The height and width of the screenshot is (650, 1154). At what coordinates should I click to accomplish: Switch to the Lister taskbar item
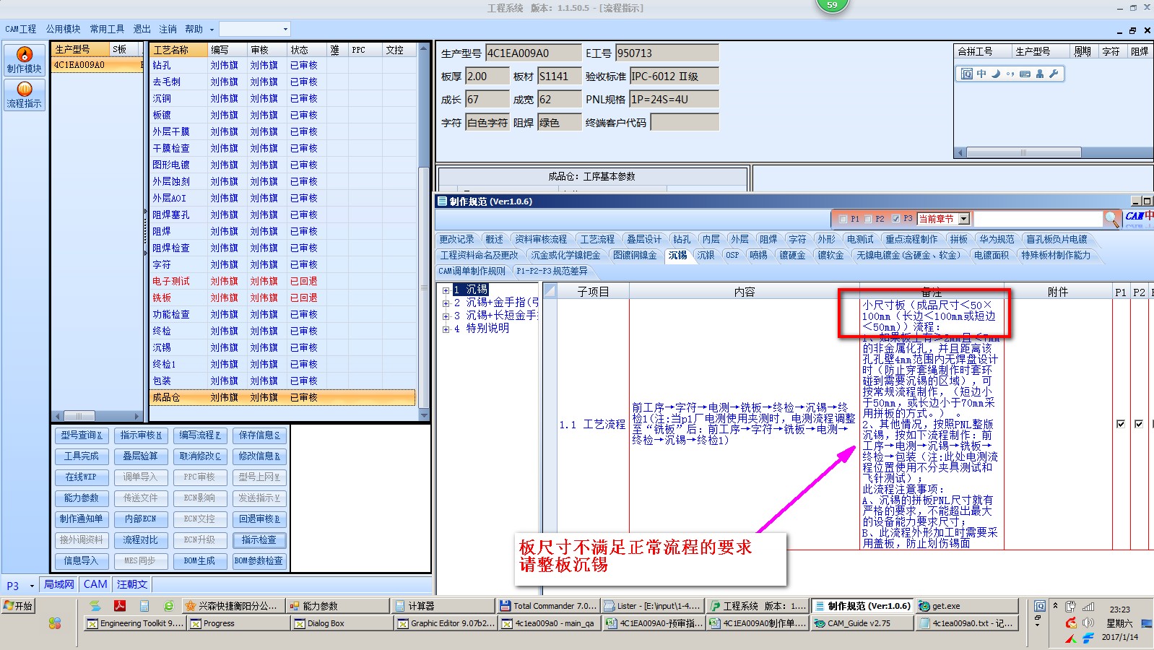point(653,606)
